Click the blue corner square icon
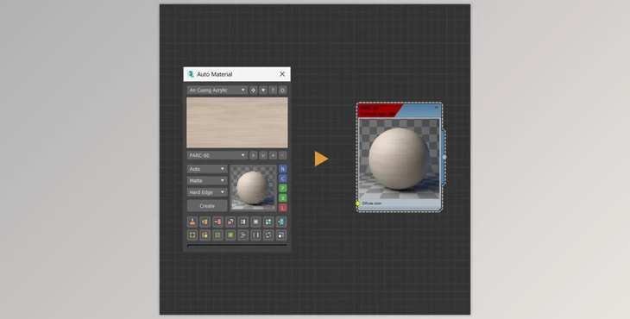Image resolution: width=630 pixels, height=319 pixels. [x=281, y=235]
